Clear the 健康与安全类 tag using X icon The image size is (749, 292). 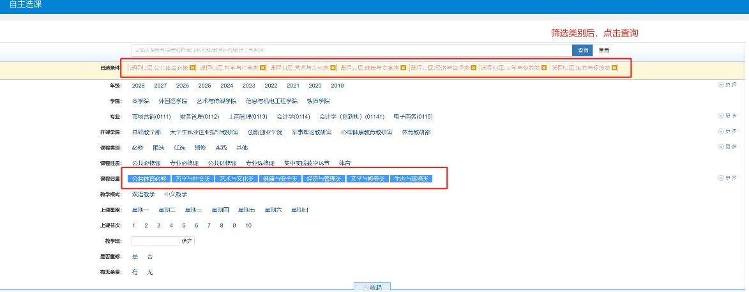coord(404,68)
